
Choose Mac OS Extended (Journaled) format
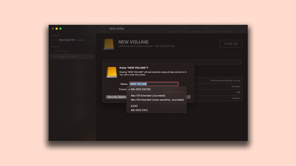click(x=148, y=96)
